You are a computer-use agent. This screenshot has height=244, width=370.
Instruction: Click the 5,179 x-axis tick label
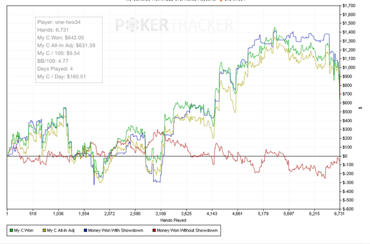click(x=263, y=214)
